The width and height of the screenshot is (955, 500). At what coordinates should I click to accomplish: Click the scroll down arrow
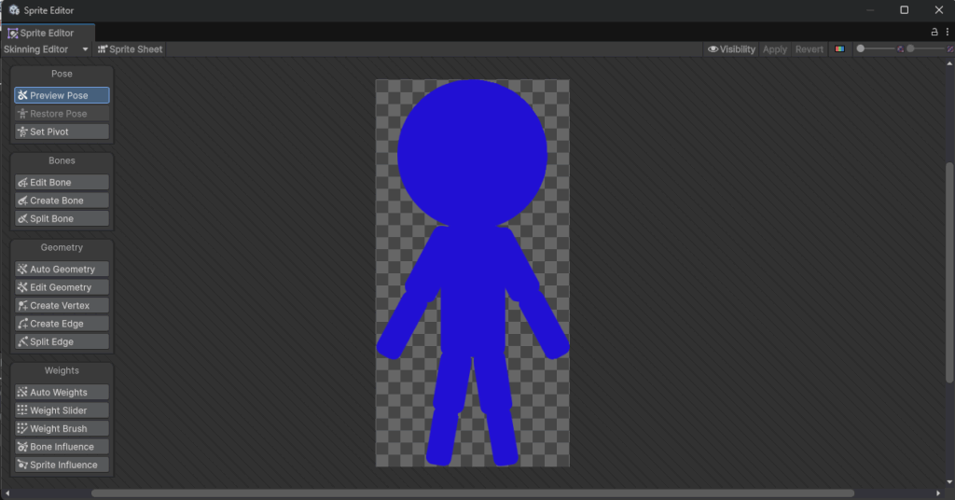[x=949, y=482]
